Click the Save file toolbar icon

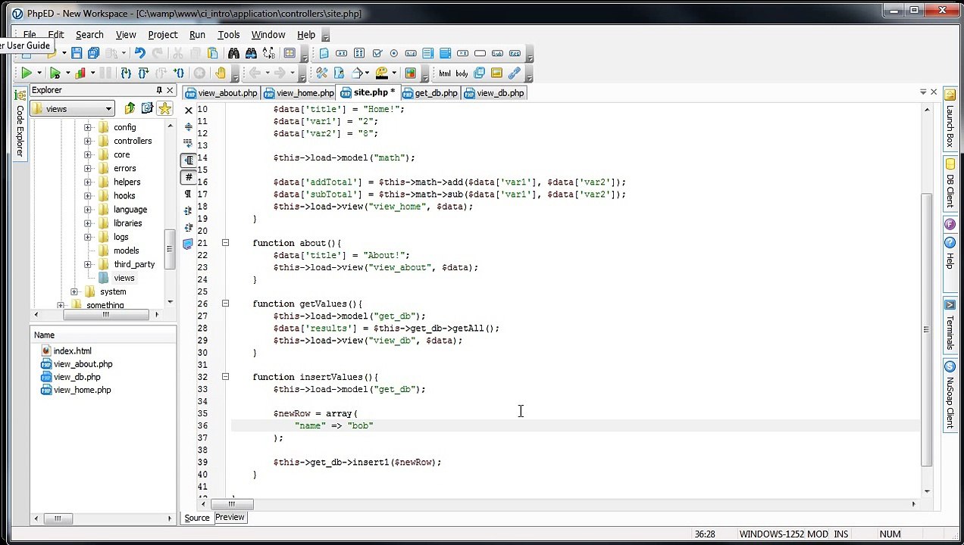pyautogui.click(x=77, y=53)
